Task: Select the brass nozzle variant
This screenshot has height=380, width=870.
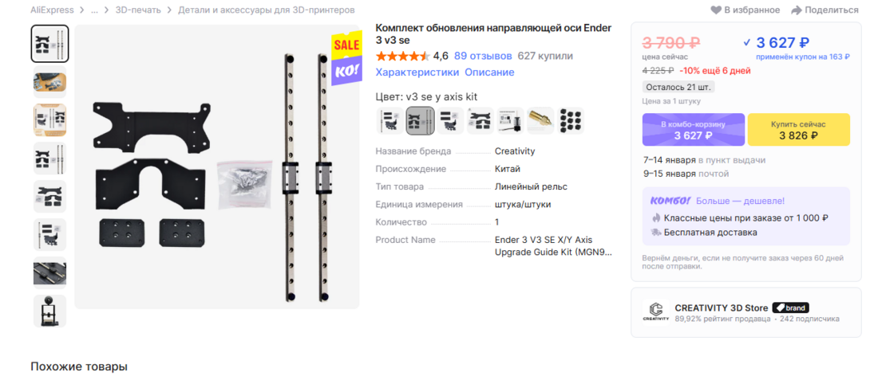Action: (x=540, y=121)
